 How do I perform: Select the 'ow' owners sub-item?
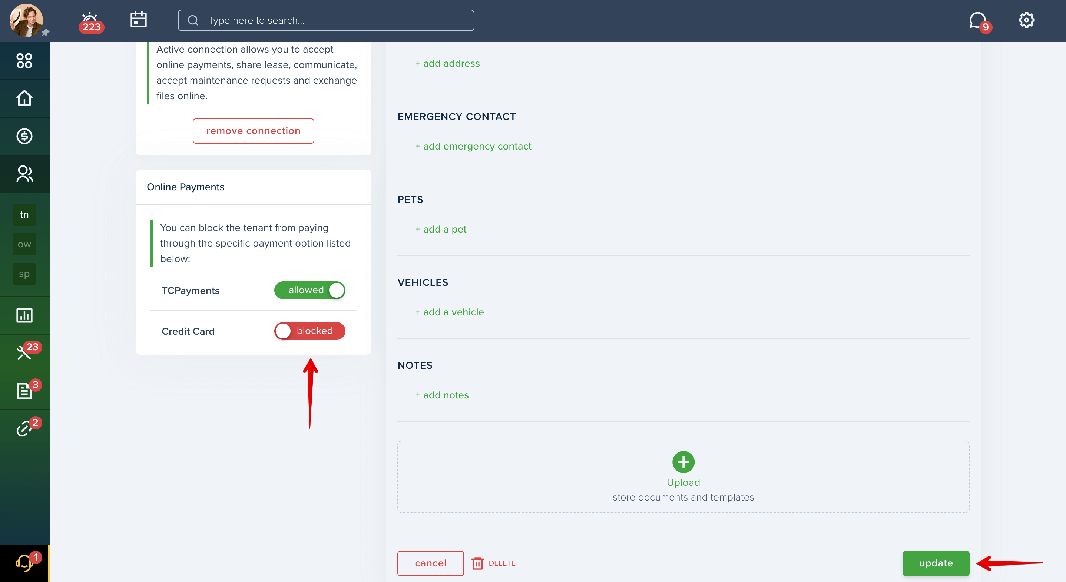coord(24,244)
